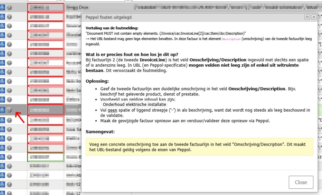Click the yellow summary box text
The width and height of the screenshot is (322, 195).
(x=197, y=147)
